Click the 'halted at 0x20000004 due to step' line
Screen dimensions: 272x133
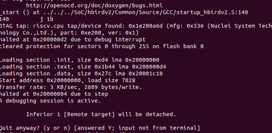point(54,94)
